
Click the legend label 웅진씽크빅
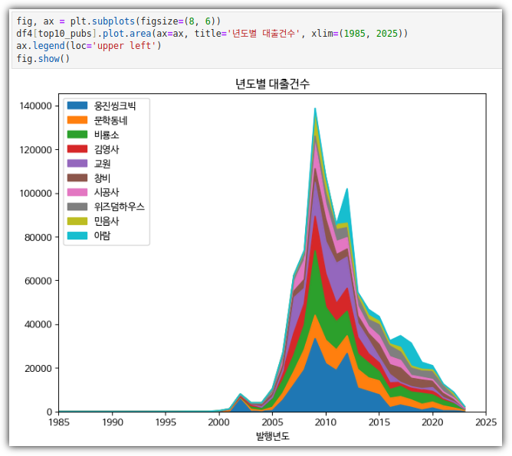point(115,106)
